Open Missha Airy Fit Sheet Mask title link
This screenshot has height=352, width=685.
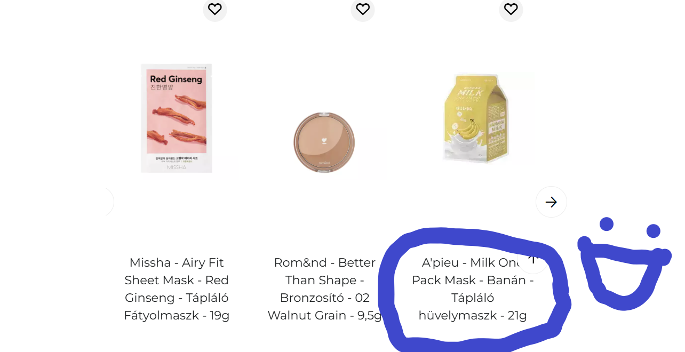tap(177, 289)
